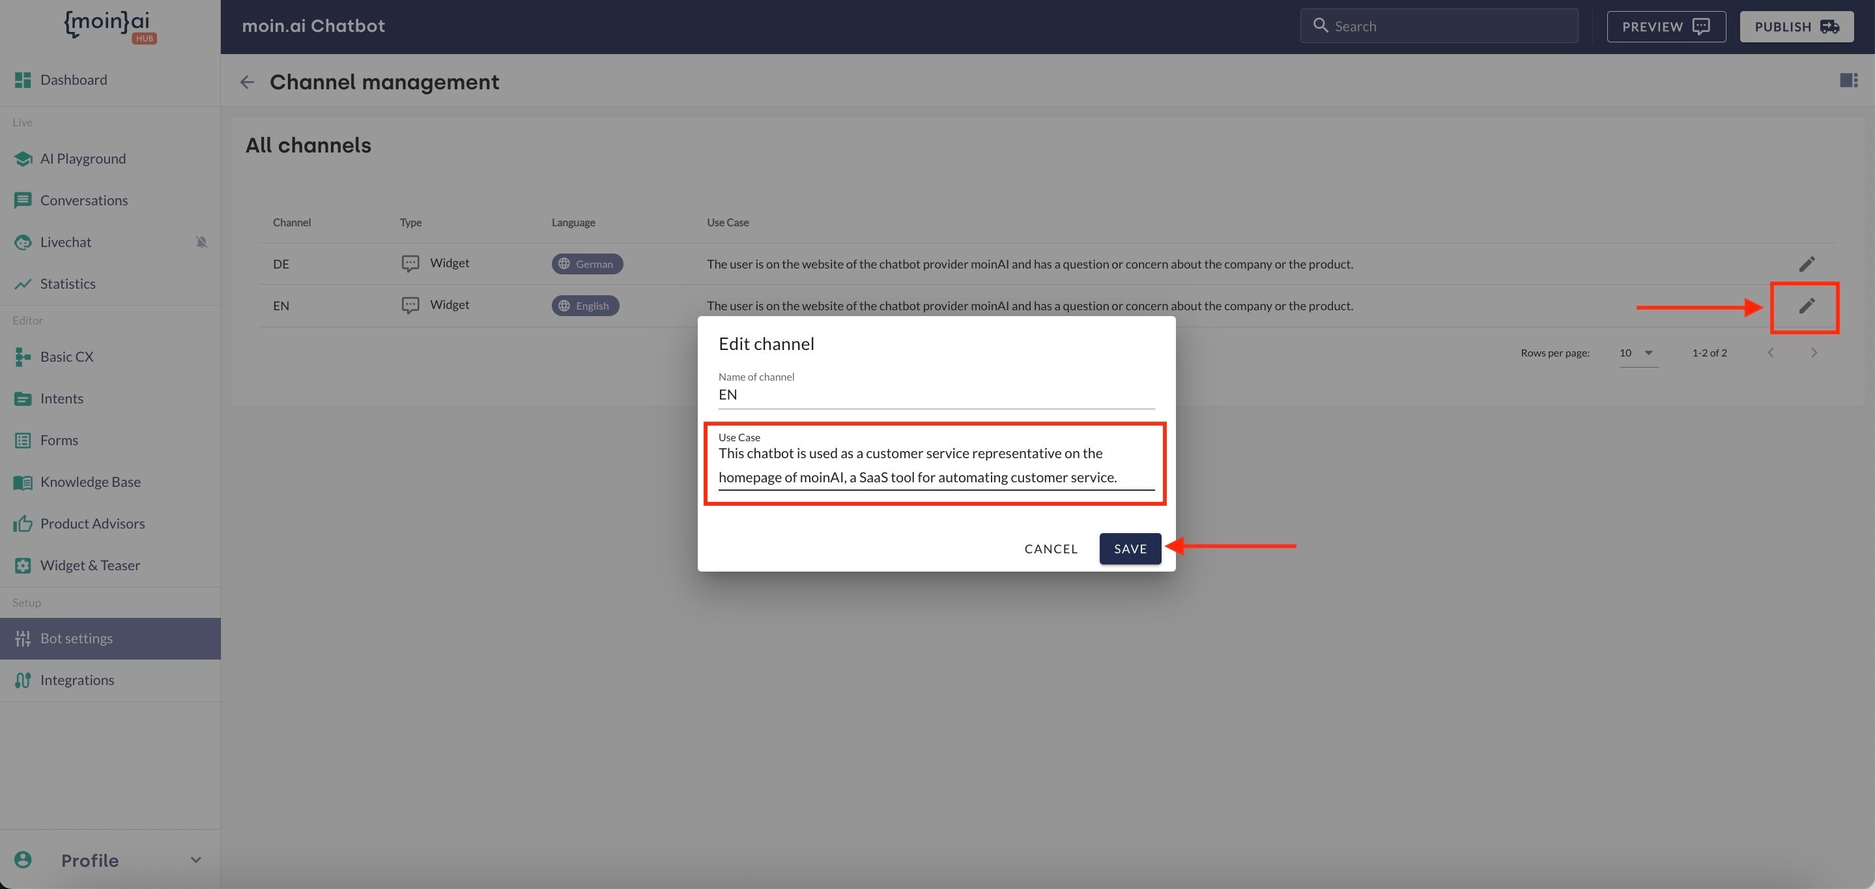
Task: Click the Name of channel field
Action: (936, 394)
